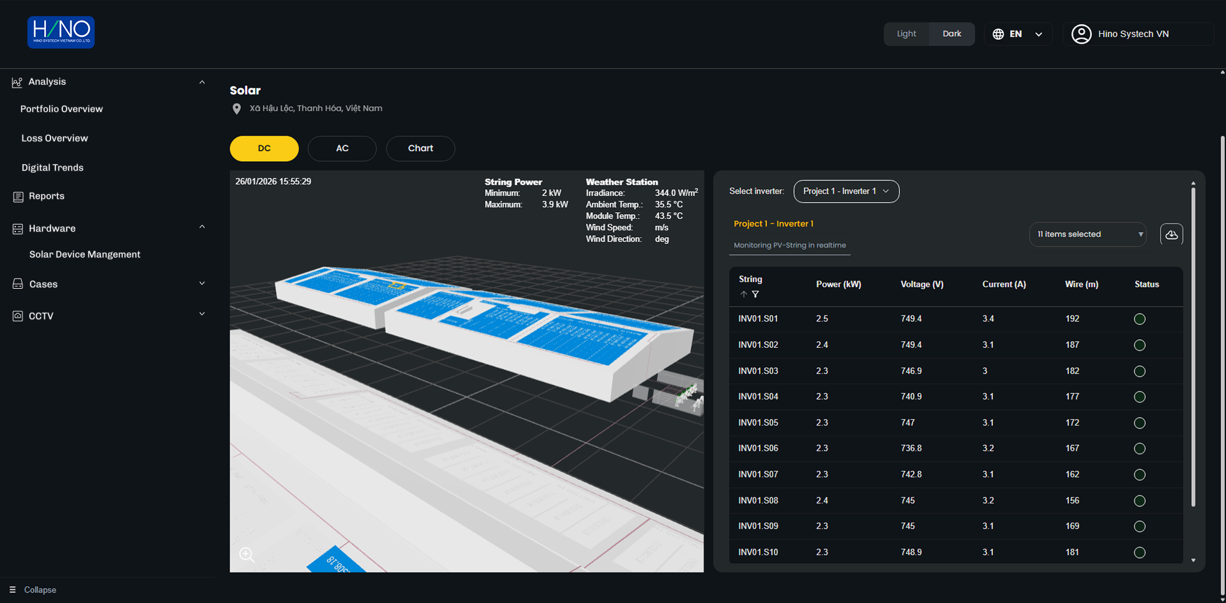Open Portfolio Overview page
The height and width of the screenshot is (603, 1226).
pyautogui.click(x=62, y=109)
